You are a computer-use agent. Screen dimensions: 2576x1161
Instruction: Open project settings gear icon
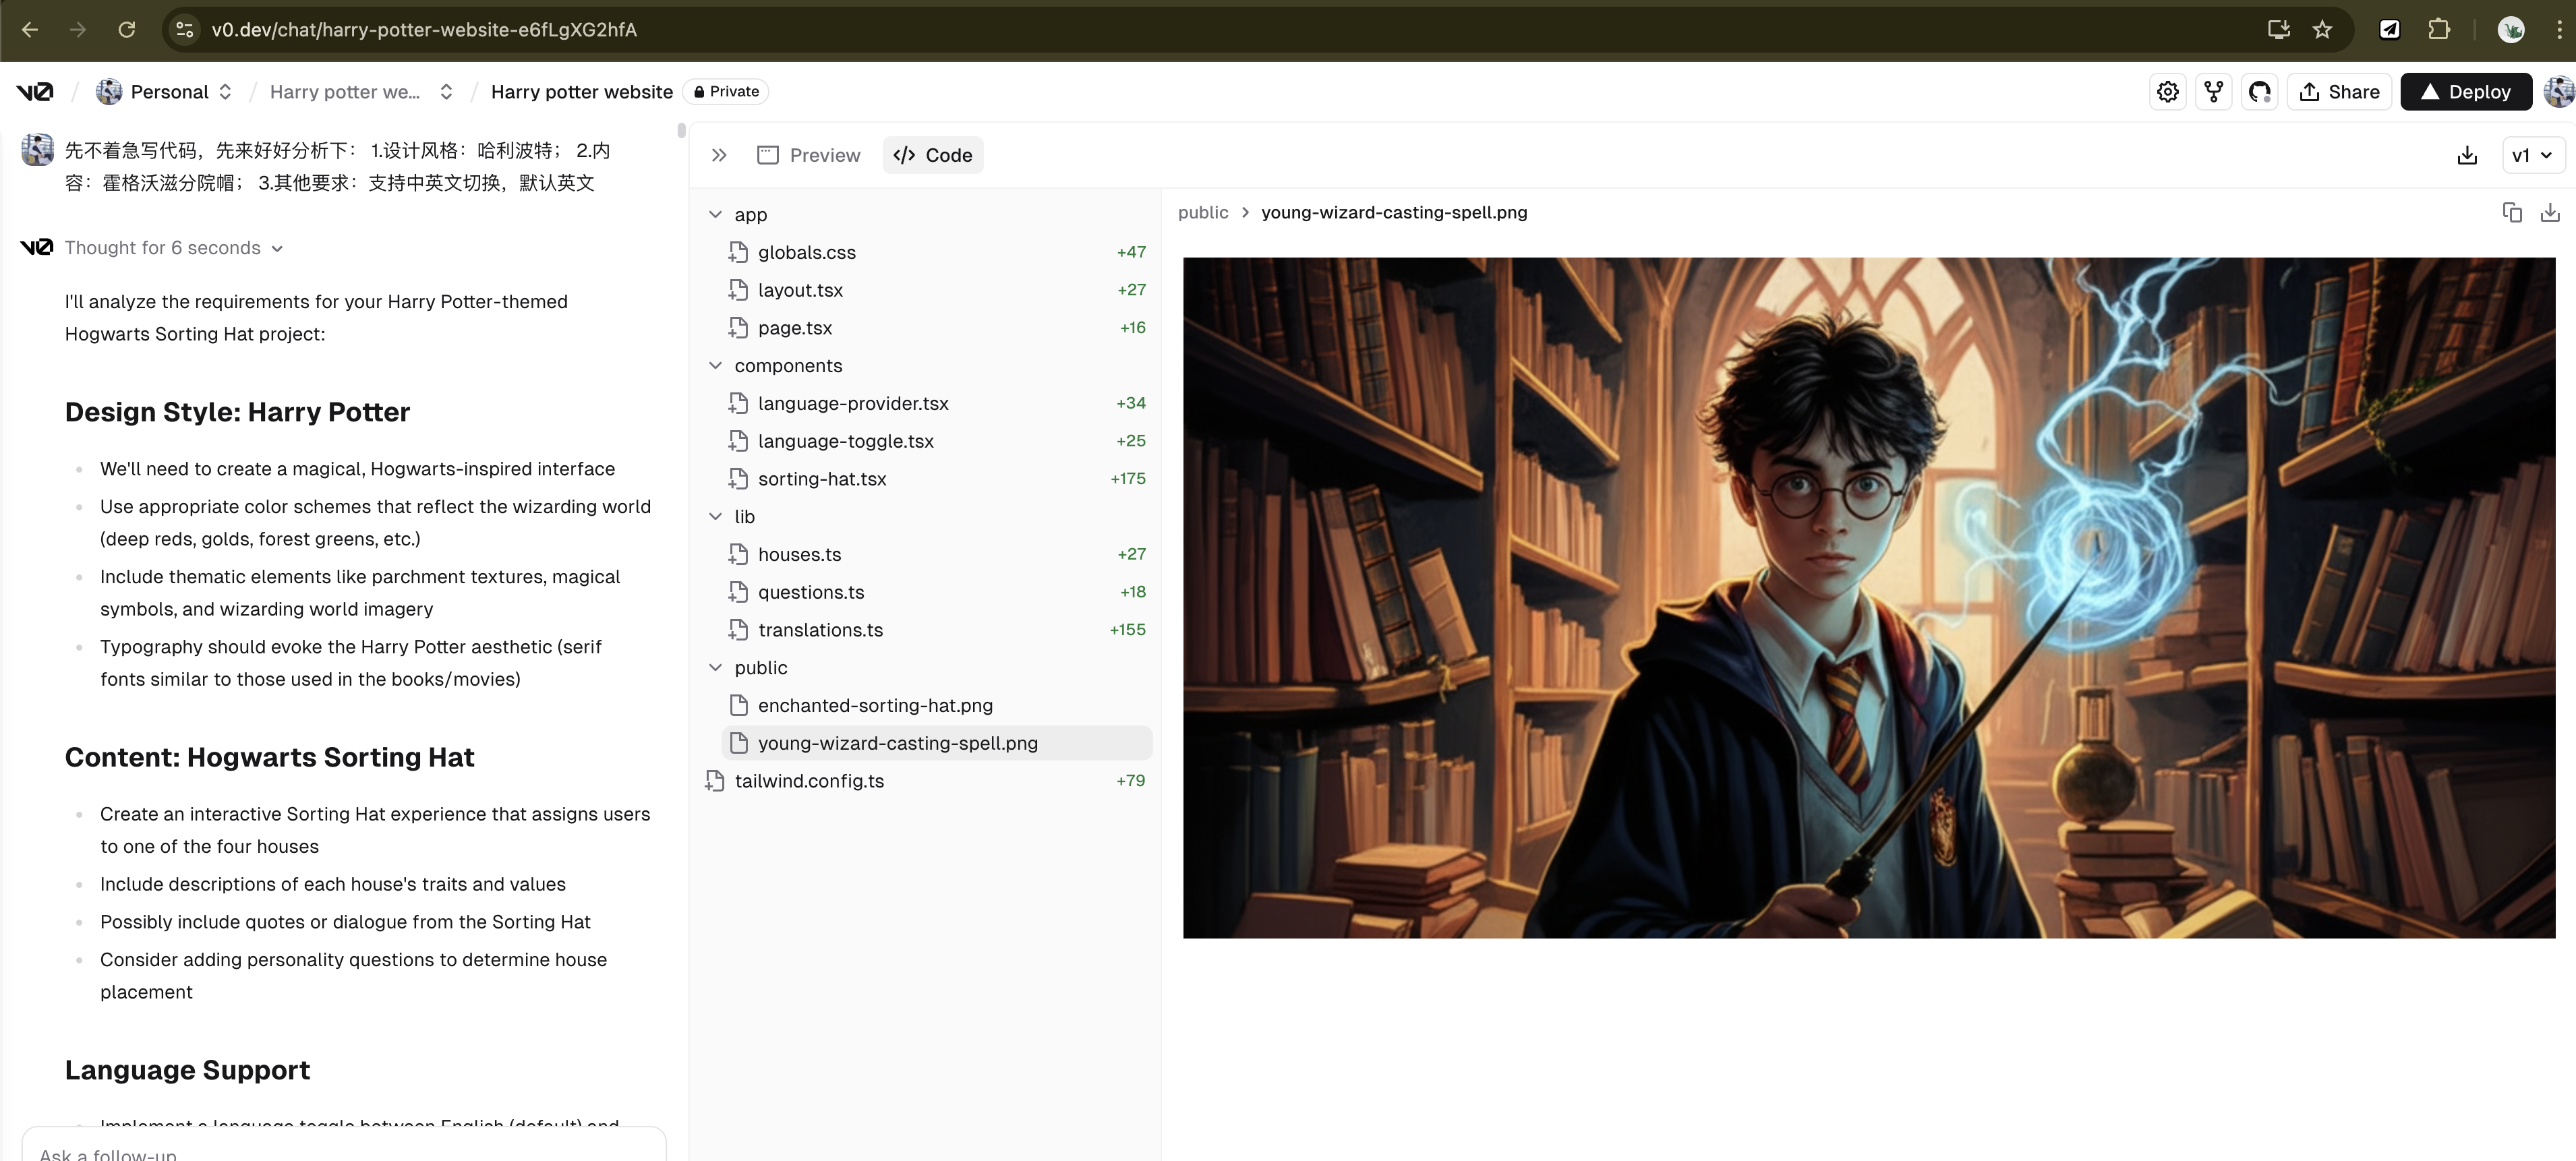(2168, 92)
